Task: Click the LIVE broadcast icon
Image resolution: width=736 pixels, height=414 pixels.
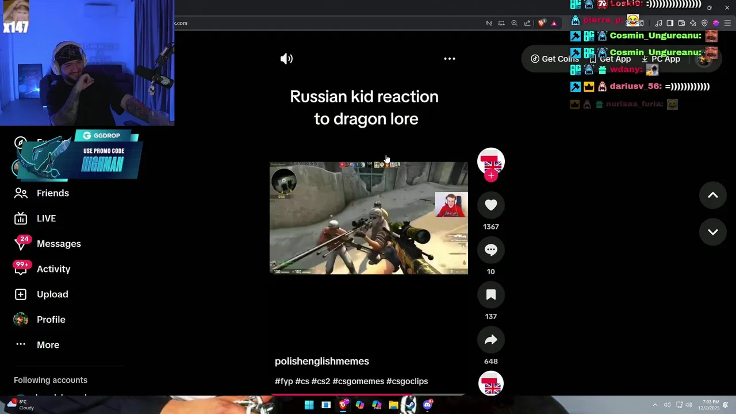Action: coord(21,218)
